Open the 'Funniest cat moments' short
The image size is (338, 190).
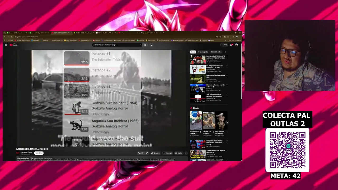(209, 120)
